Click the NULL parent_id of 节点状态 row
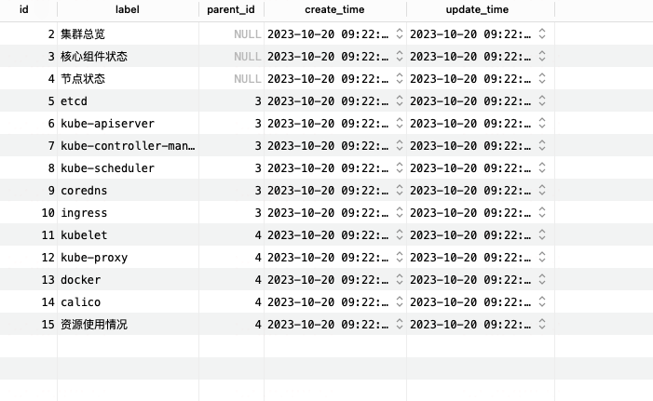 click(x=248, y=79)
